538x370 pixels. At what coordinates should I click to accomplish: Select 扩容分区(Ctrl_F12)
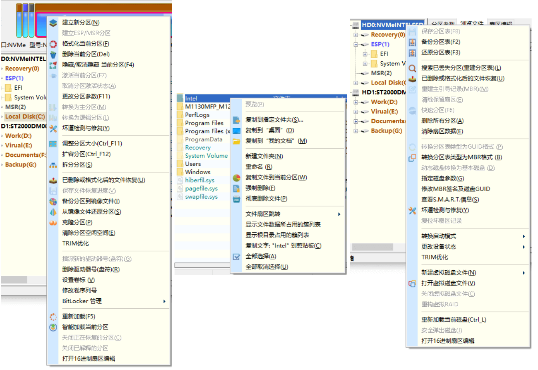(86, 154)
